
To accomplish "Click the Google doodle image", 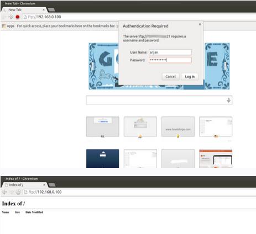I will (159, 66).
